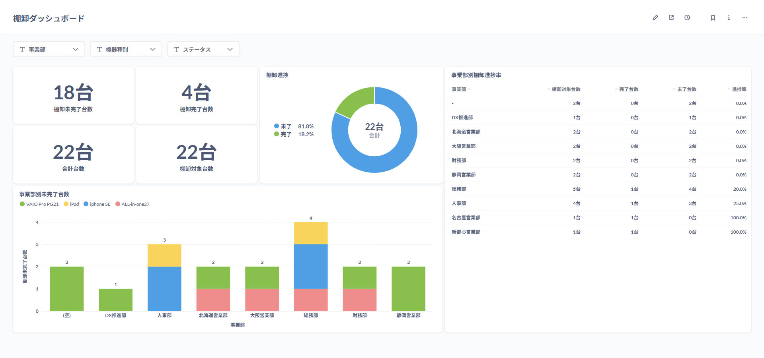Screen dimensions: 764x358
Task: Open the 棚卸進捗 card title
Action: coord(277,75)
